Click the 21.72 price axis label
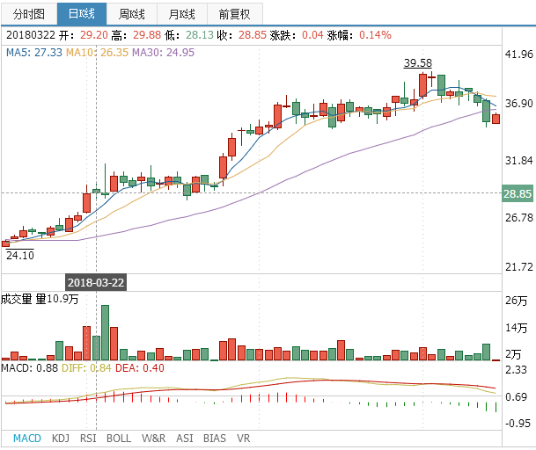The height and width of the screenshot is (450, 536). [x=519, y=266]
